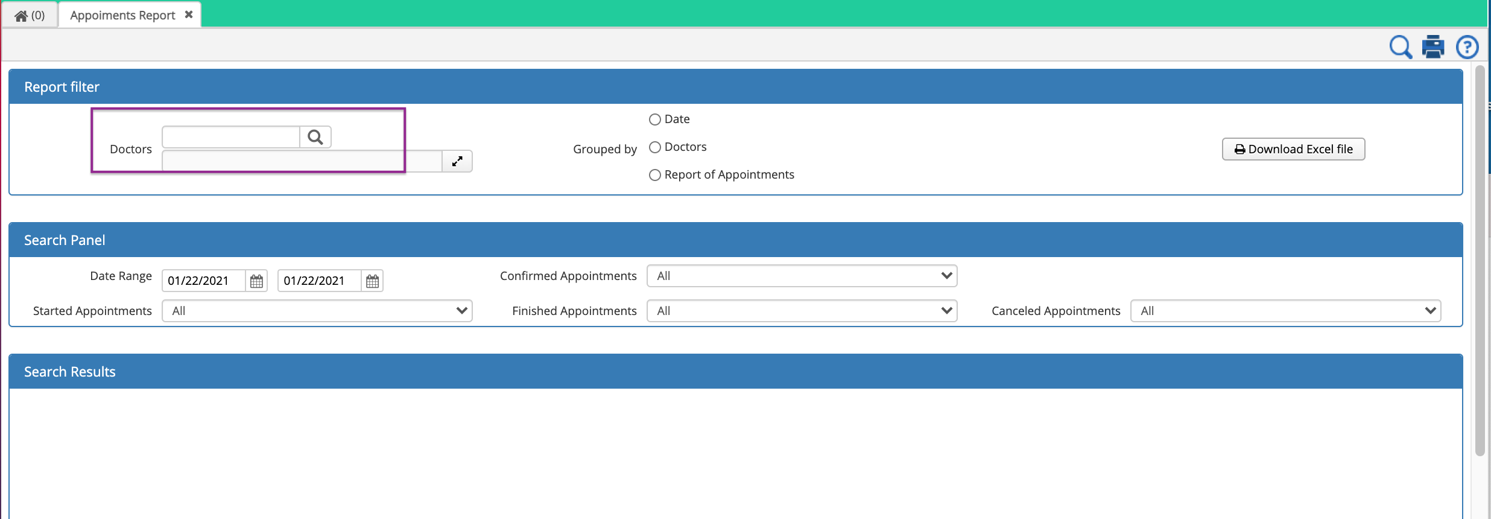Open the Finished Appointments dropdown

pos(802,311)
